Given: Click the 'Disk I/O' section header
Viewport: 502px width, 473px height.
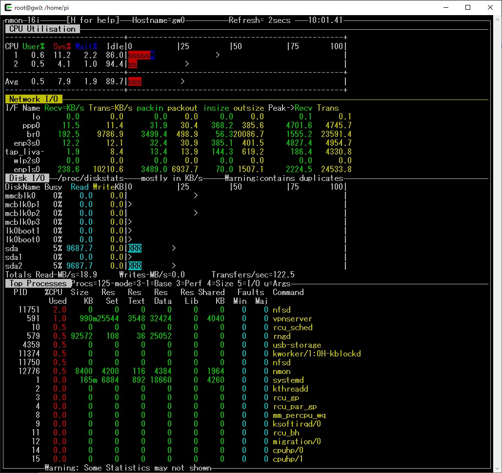Looking at the screenshot, I should pyautogui.click(x=27, y=178).
